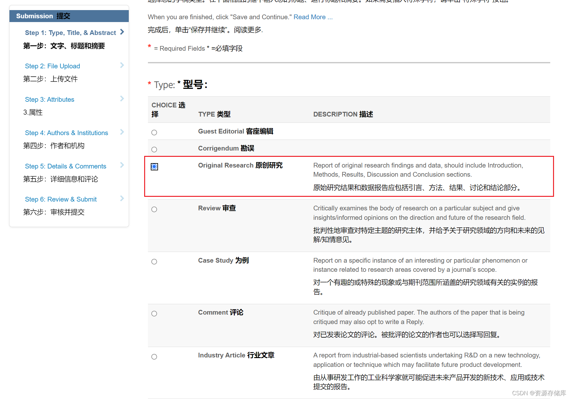Screen dimensions: 571x399
Task: Expand the Step 4: Authors & Institutions chevron
Action: pyautogui.click(x=122, y=132)
